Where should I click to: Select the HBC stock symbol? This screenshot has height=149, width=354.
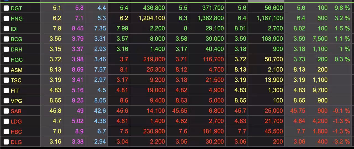pos(16,132)
